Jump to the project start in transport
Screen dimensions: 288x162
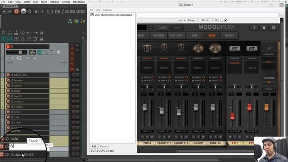click(x=4, y=12)
